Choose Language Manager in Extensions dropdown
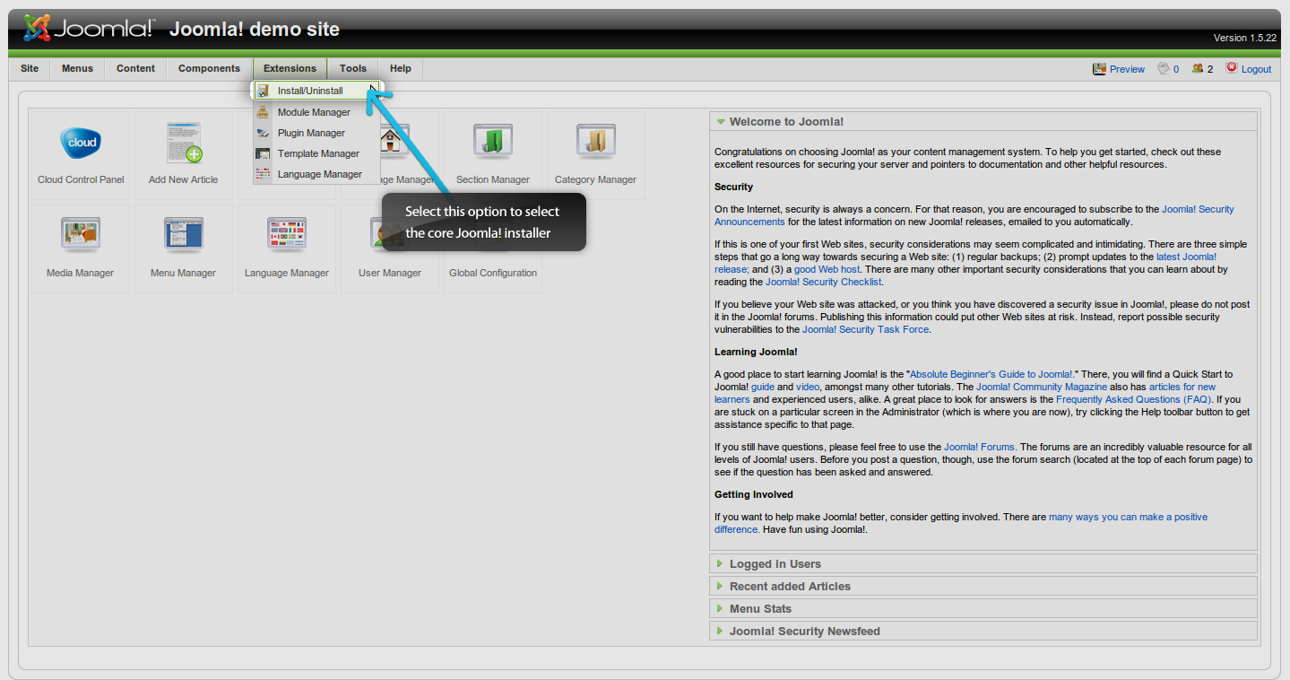 [316, 174]
